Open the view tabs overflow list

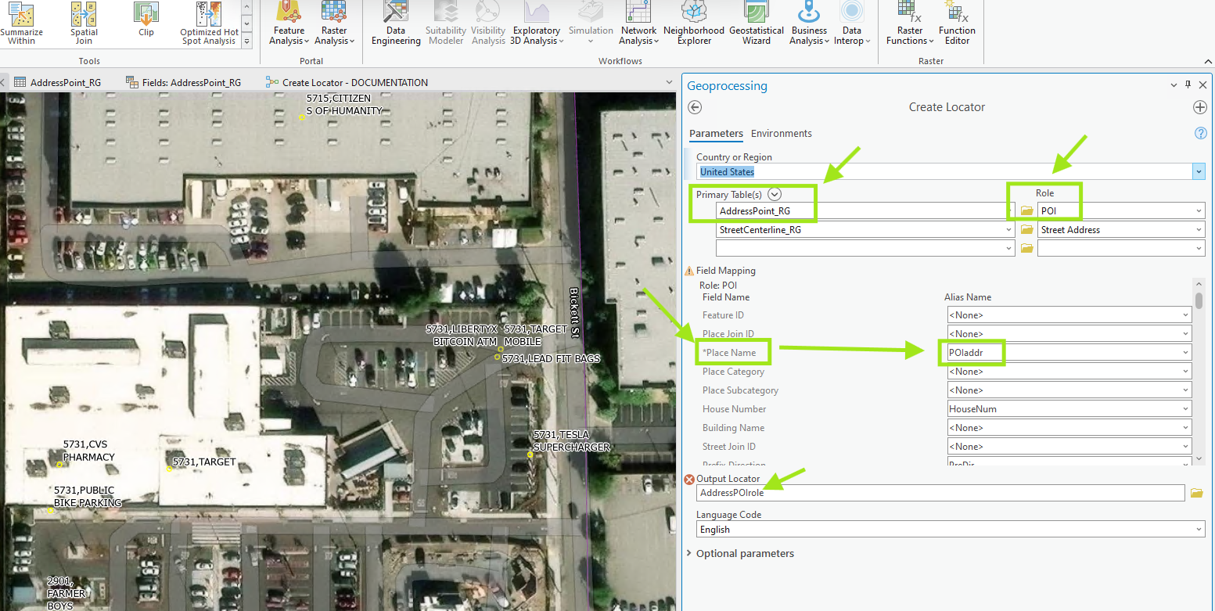(x=669, y=82)
